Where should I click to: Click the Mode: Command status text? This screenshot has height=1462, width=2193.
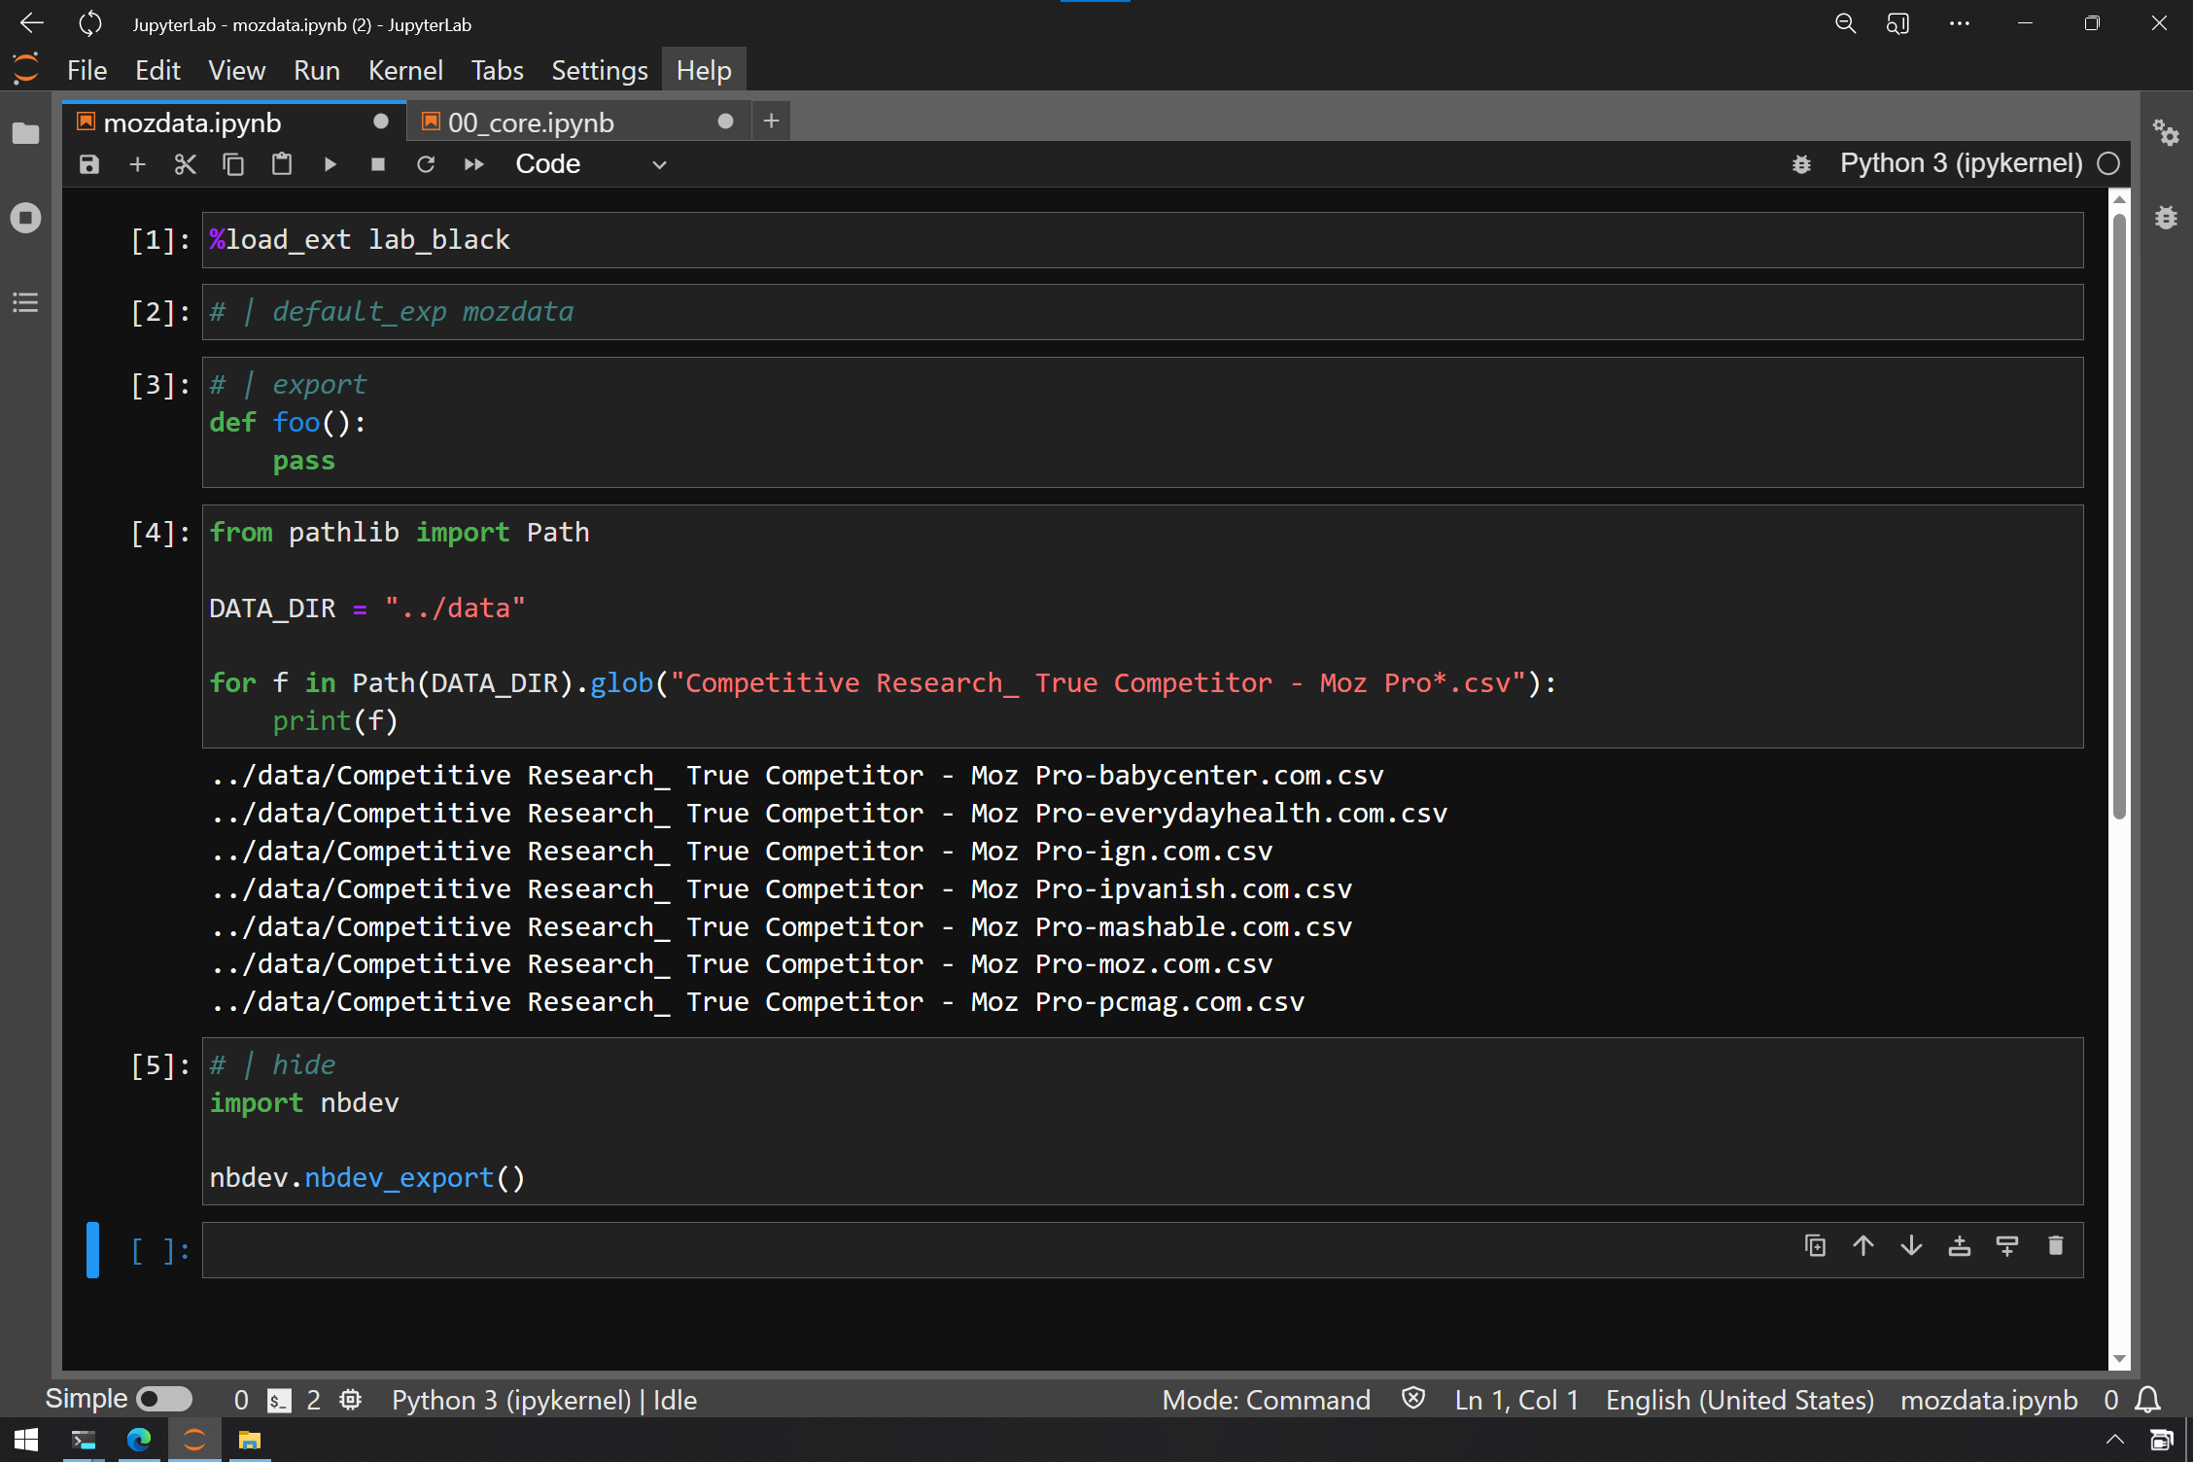(1266, 1400)
